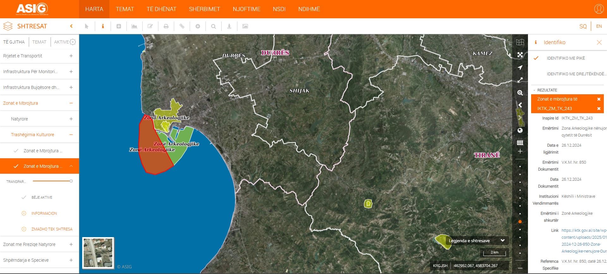
Task: Open the user account profile icon
Action: [599, 9]
